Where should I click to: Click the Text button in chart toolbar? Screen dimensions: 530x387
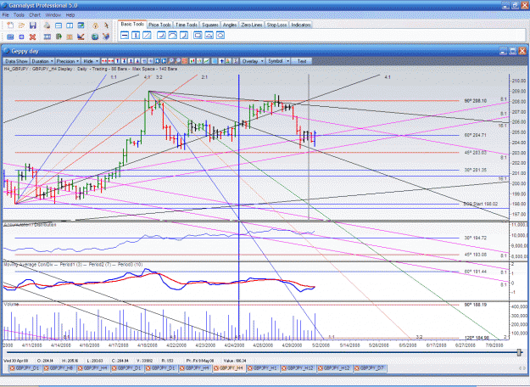coord(302,61)
